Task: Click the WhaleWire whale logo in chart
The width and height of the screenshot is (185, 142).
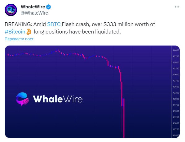Action: pyautogui.click(x=22, y=99)
